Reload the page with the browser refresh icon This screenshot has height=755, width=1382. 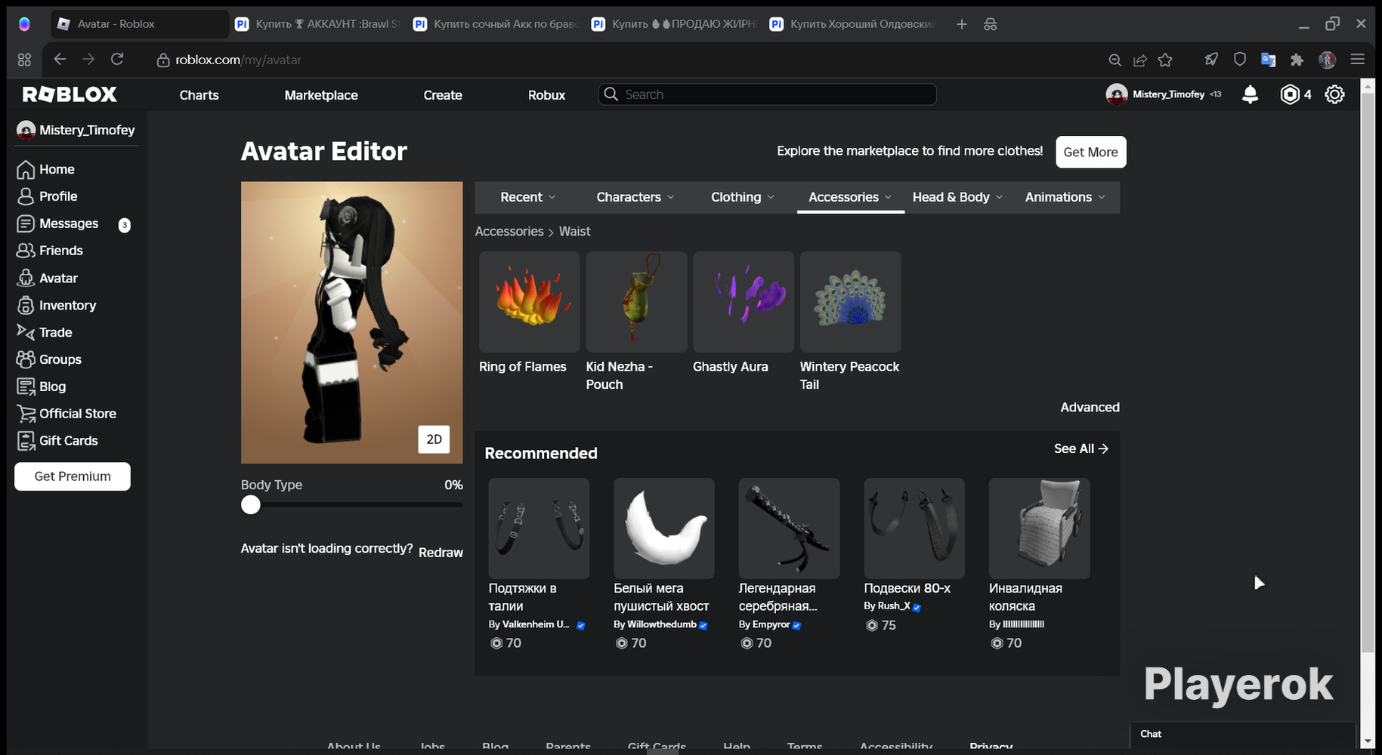coord(117,60)
